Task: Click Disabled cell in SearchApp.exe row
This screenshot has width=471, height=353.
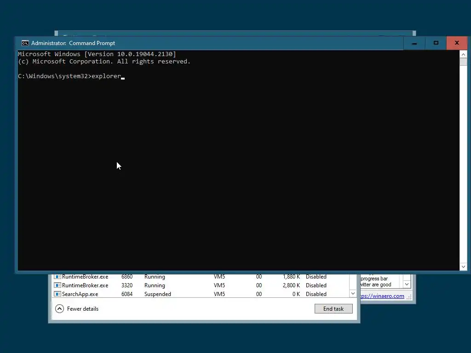Action: 316,294
